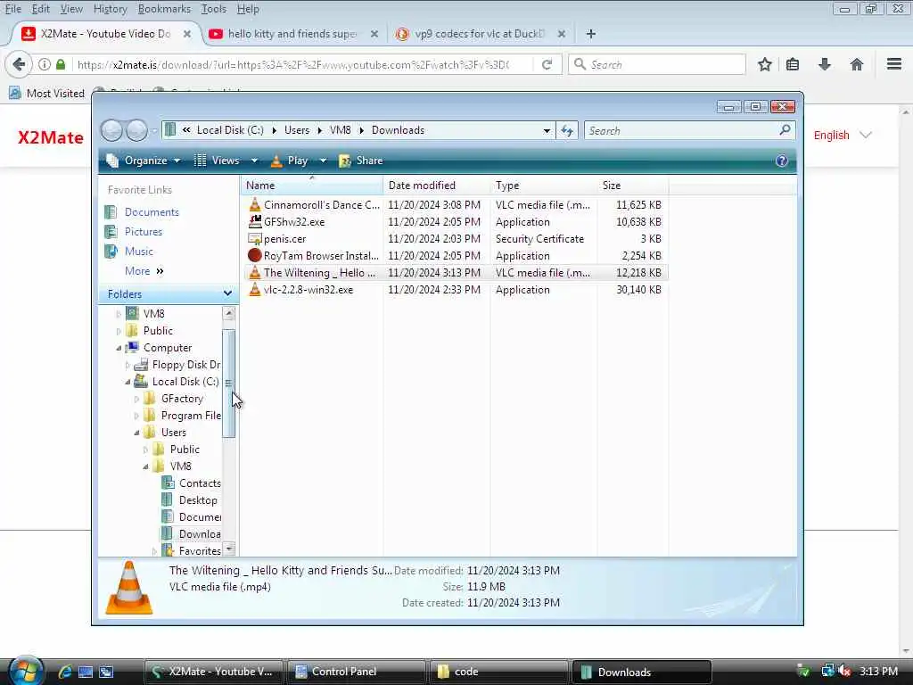Sort by Date modified column header
The image size is (913, 685).
click(x=436, y=186)
